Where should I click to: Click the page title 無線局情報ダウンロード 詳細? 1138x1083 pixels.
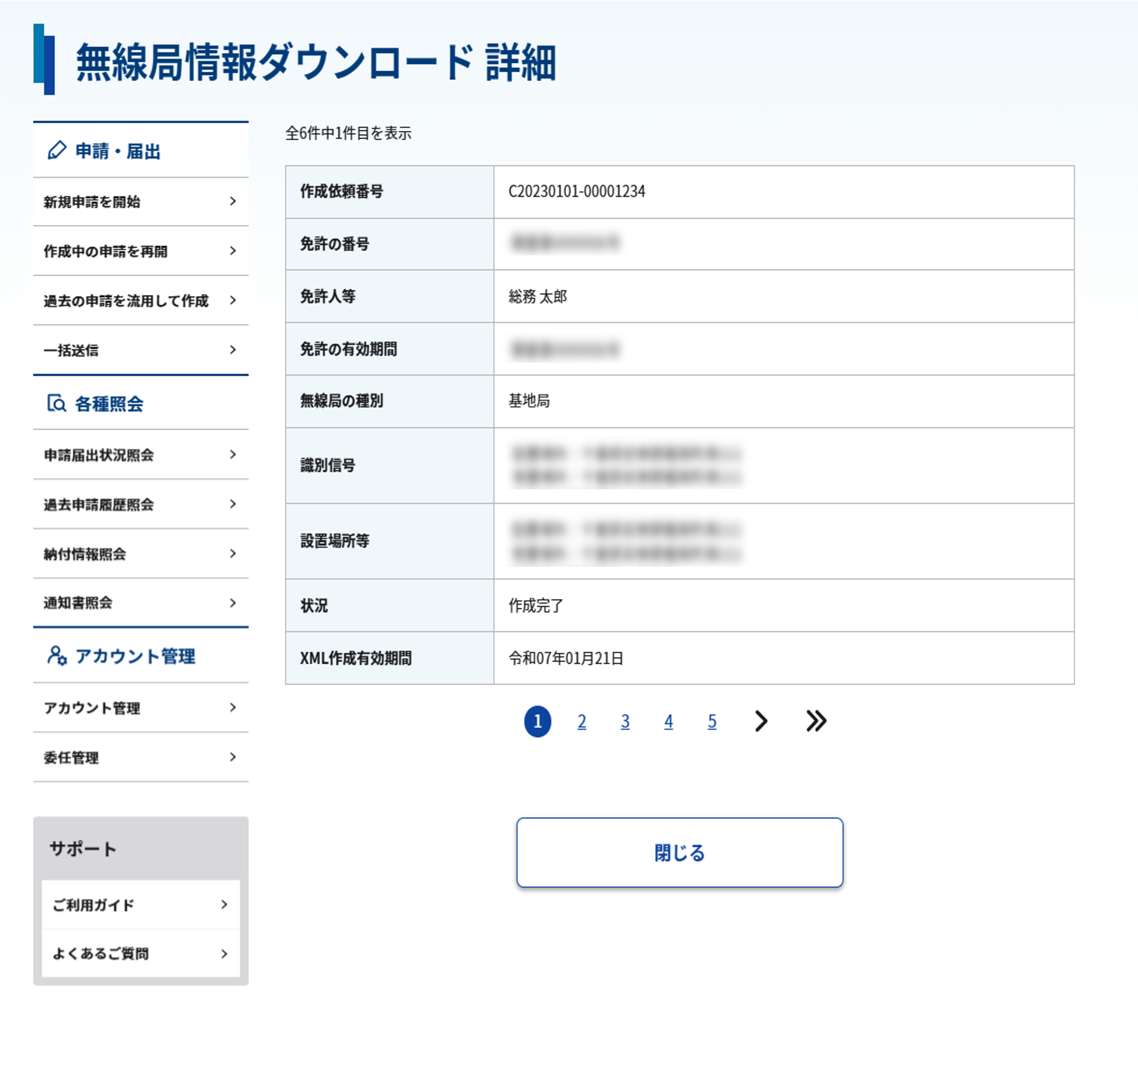point(316,62)
